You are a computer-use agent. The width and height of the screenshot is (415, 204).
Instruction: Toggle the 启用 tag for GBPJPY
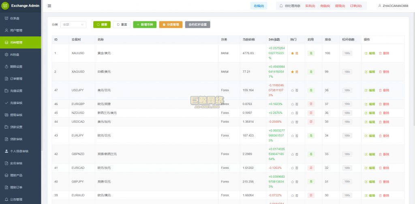point(311,181)
